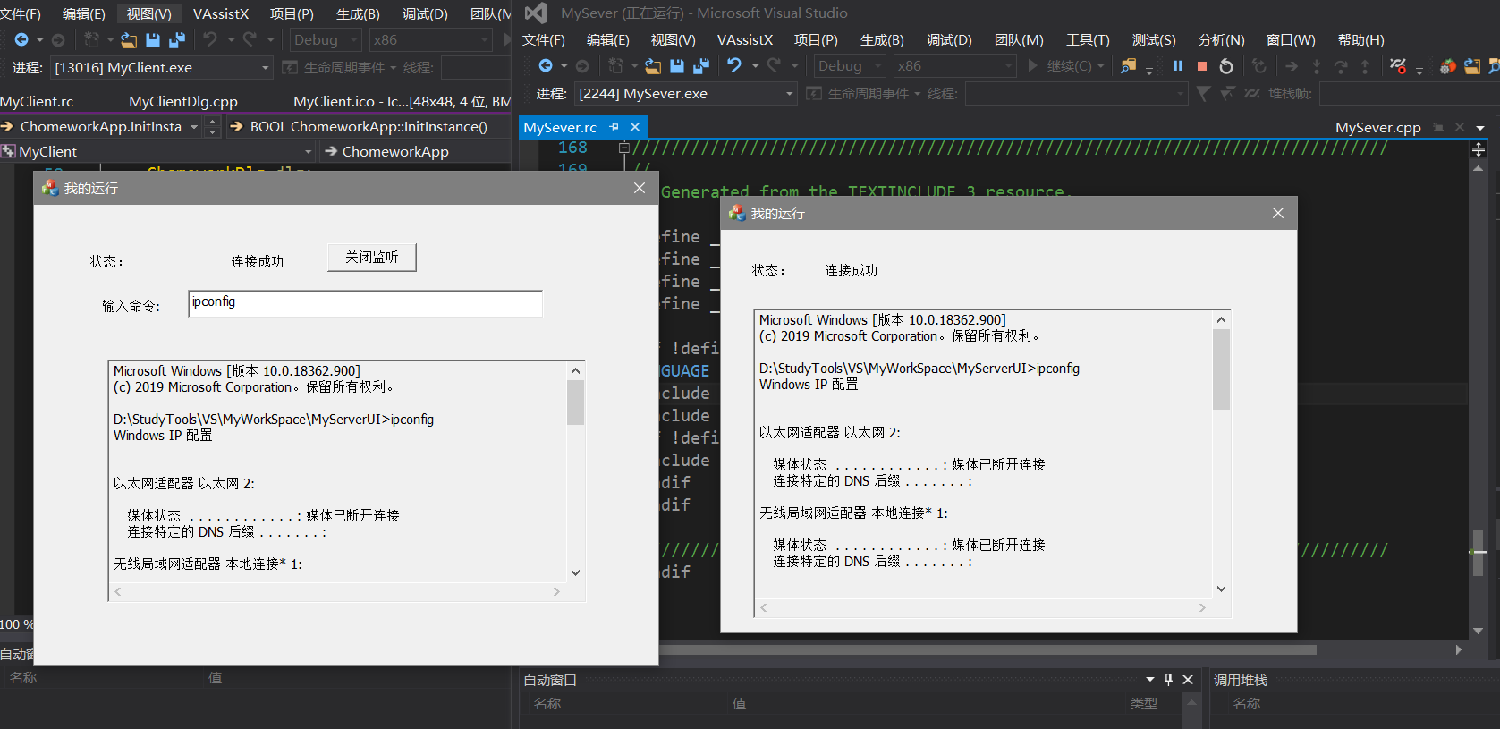Open x86 platform dropdown in MySever

(953, 66)
